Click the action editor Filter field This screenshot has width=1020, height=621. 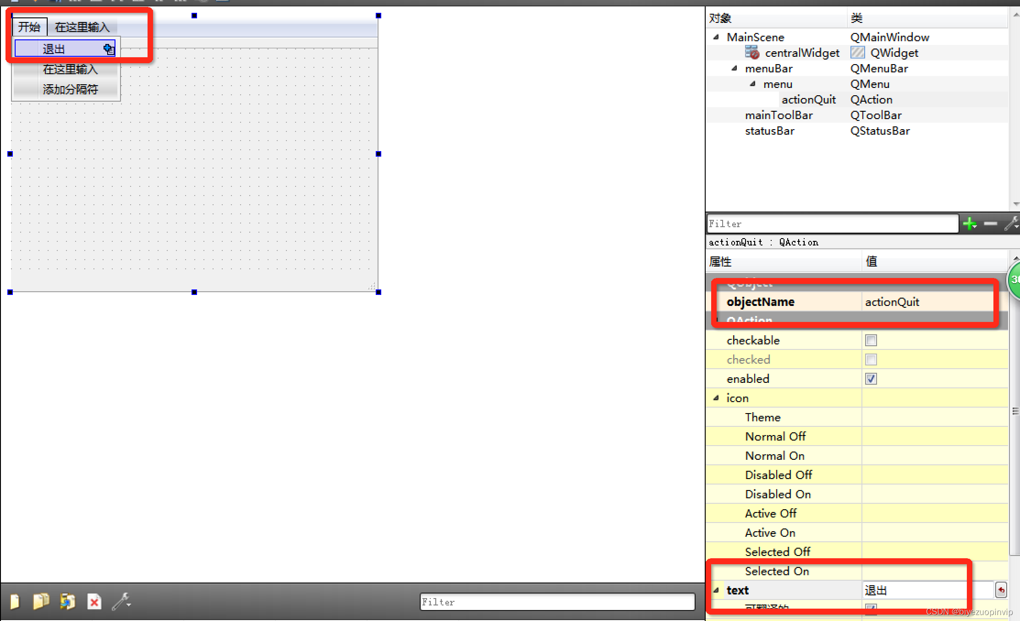click(x=557, y=602)
